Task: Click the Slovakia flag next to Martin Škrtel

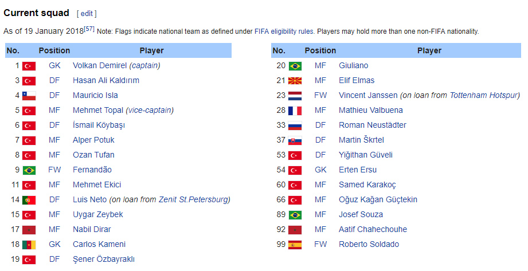Action: click(x=295, y=140)
